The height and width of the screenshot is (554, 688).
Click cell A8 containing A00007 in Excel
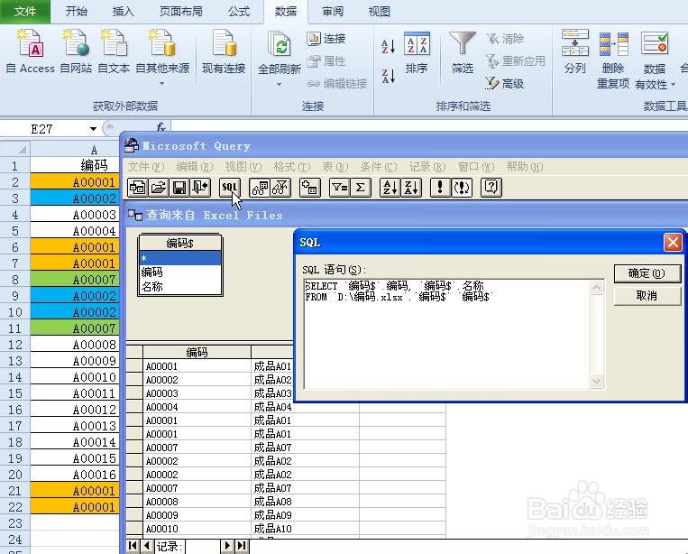click(75, 280)
